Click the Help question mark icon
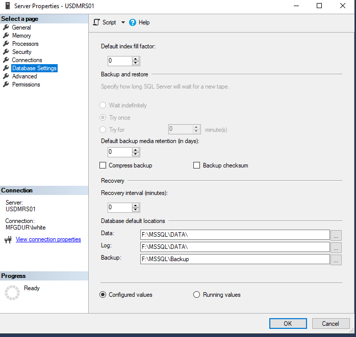Viewport: 356px width, 337px height. point(133,22)
